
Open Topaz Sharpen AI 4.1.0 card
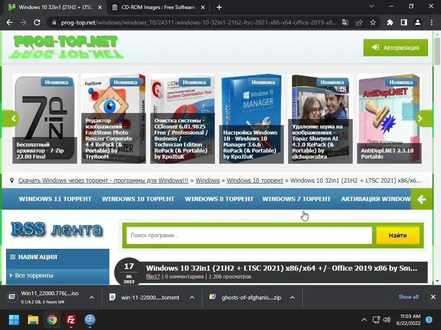coord(320,119)
